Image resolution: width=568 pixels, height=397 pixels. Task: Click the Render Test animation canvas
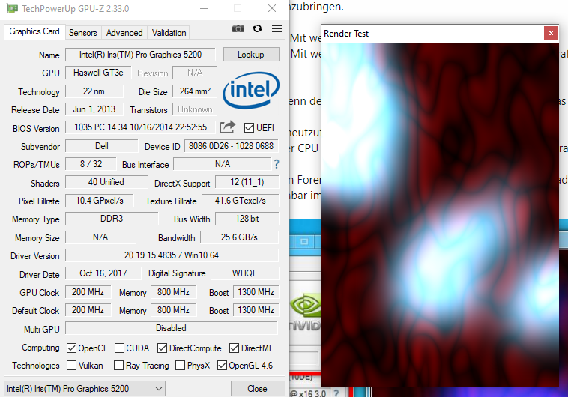tap(440, 215)
